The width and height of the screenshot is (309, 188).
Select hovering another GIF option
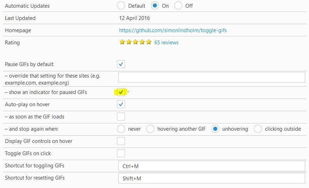coord(150,129)
